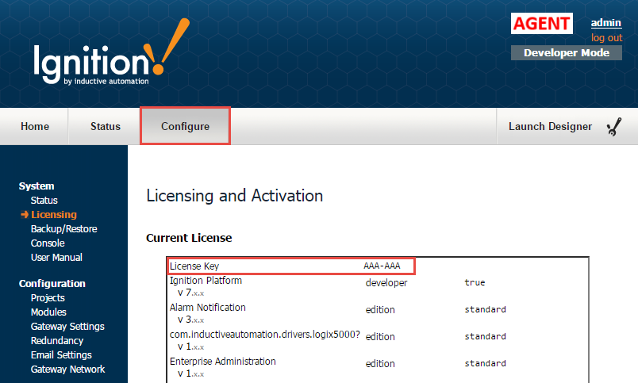Click the logix5000 driver row label
This screenshot has width=638, height=383.
coord(265,335)
